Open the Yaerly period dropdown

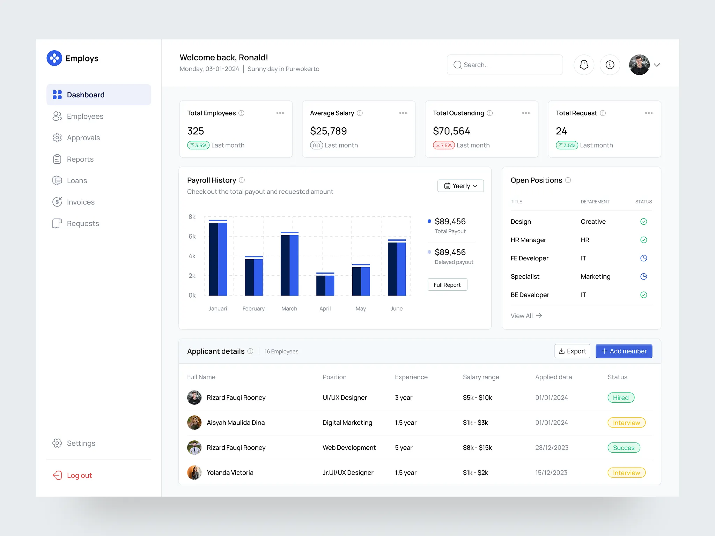460,186
